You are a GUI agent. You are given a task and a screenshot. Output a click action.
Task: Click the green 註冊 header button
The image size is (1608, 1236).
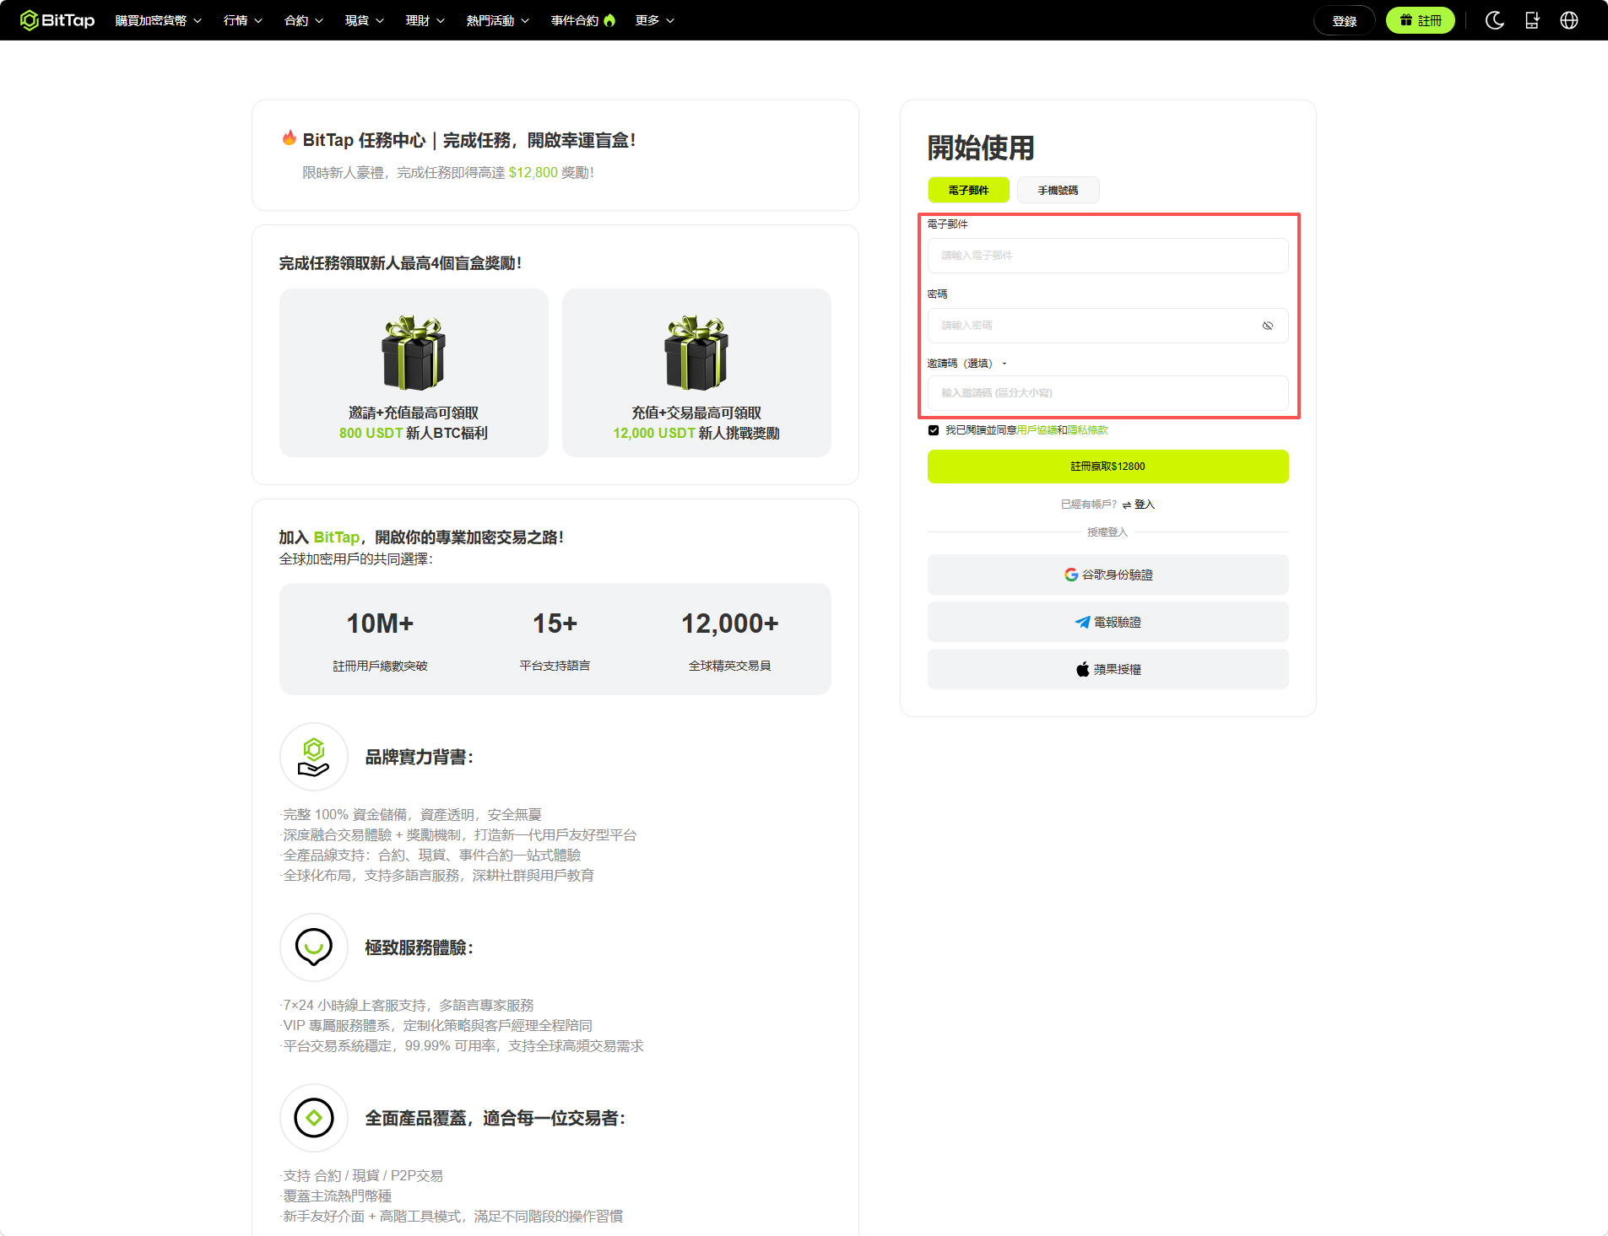[x=1421, y=20]
